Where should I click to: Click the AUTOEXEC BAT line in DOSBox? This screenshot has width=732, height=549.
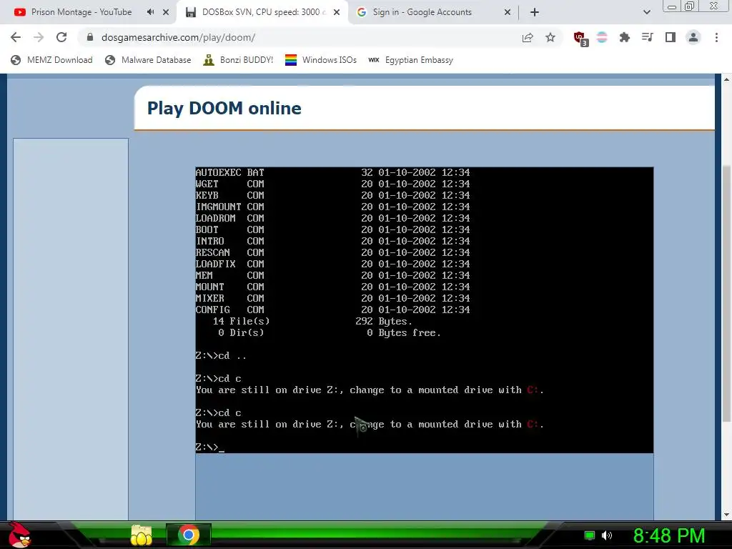tap(332, 173)
